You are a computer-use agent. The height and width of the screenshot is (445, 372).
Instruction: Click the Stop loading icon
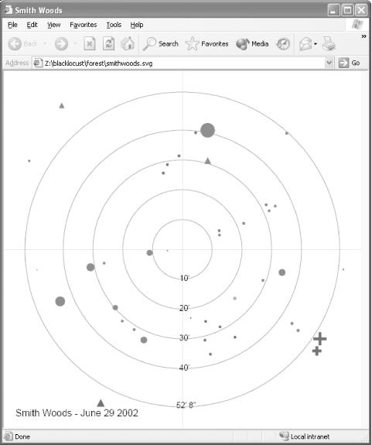90,44
